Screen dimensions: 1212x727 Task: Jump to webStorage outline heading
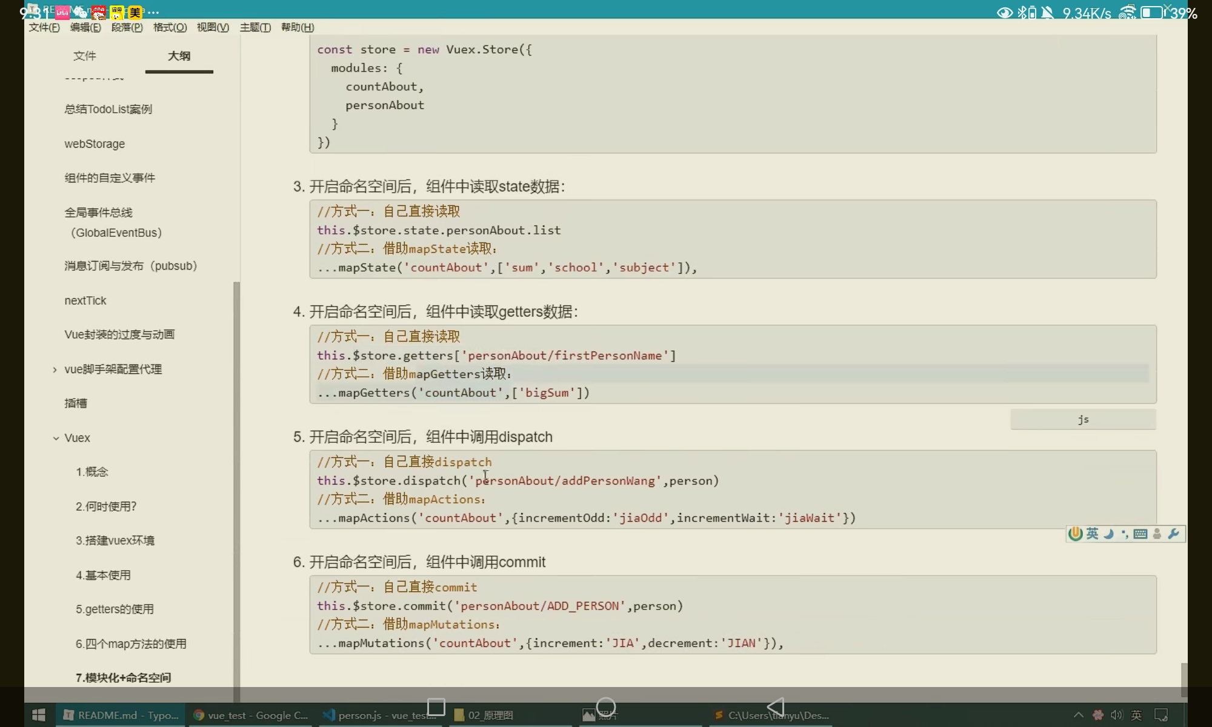point(95,144)
